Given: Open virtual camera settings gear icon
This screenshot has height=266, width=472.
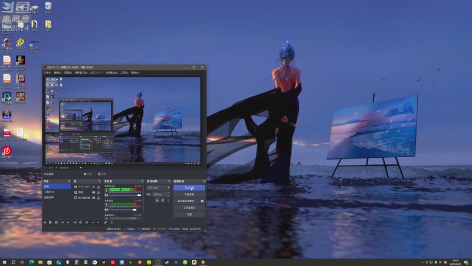Looking at the screenshot, I should click(x=202, y=201).
